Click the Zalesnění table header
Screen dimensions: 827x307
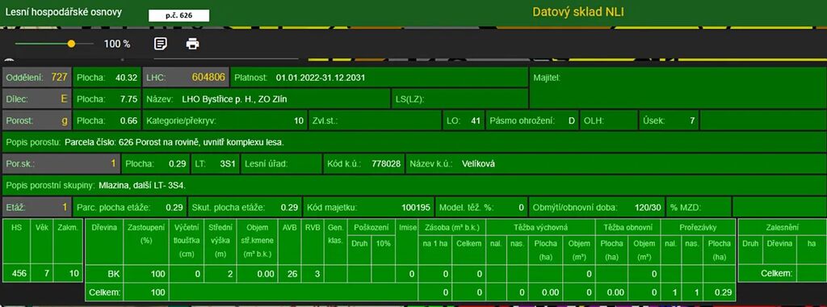[782, 227]
